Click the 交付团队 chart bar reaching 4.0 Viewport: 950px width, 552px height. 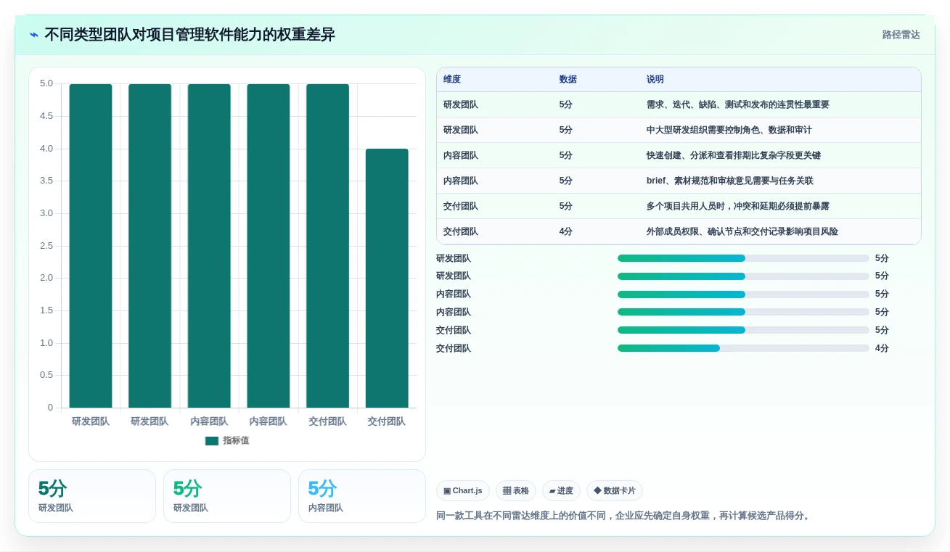(387, 278)
